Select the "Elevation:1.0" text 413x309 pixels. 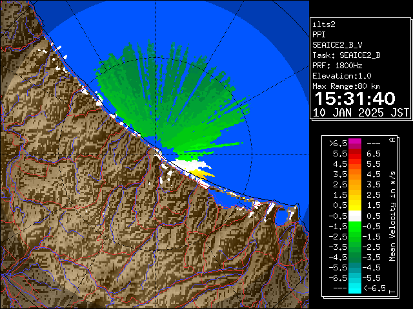[342, 76]
